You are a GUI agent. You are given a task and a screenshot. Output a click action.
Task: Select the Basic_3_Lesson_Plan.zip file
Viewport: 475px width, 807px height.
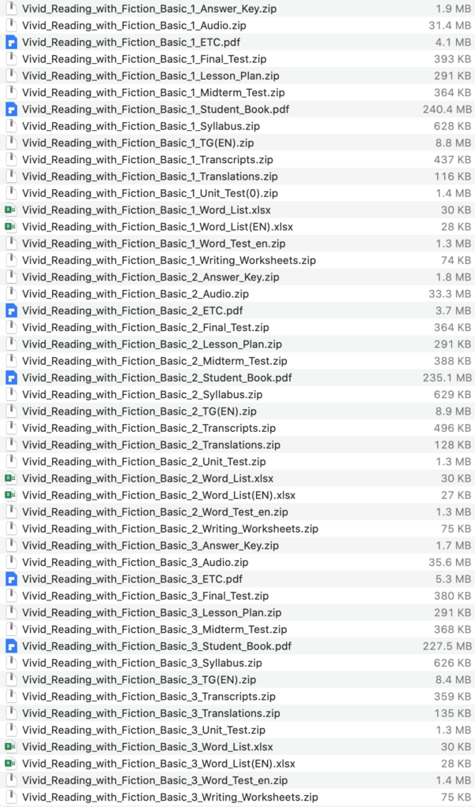(x=151, y=612)
